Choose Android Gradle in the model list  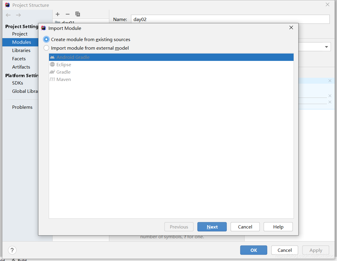click(171, 57)
